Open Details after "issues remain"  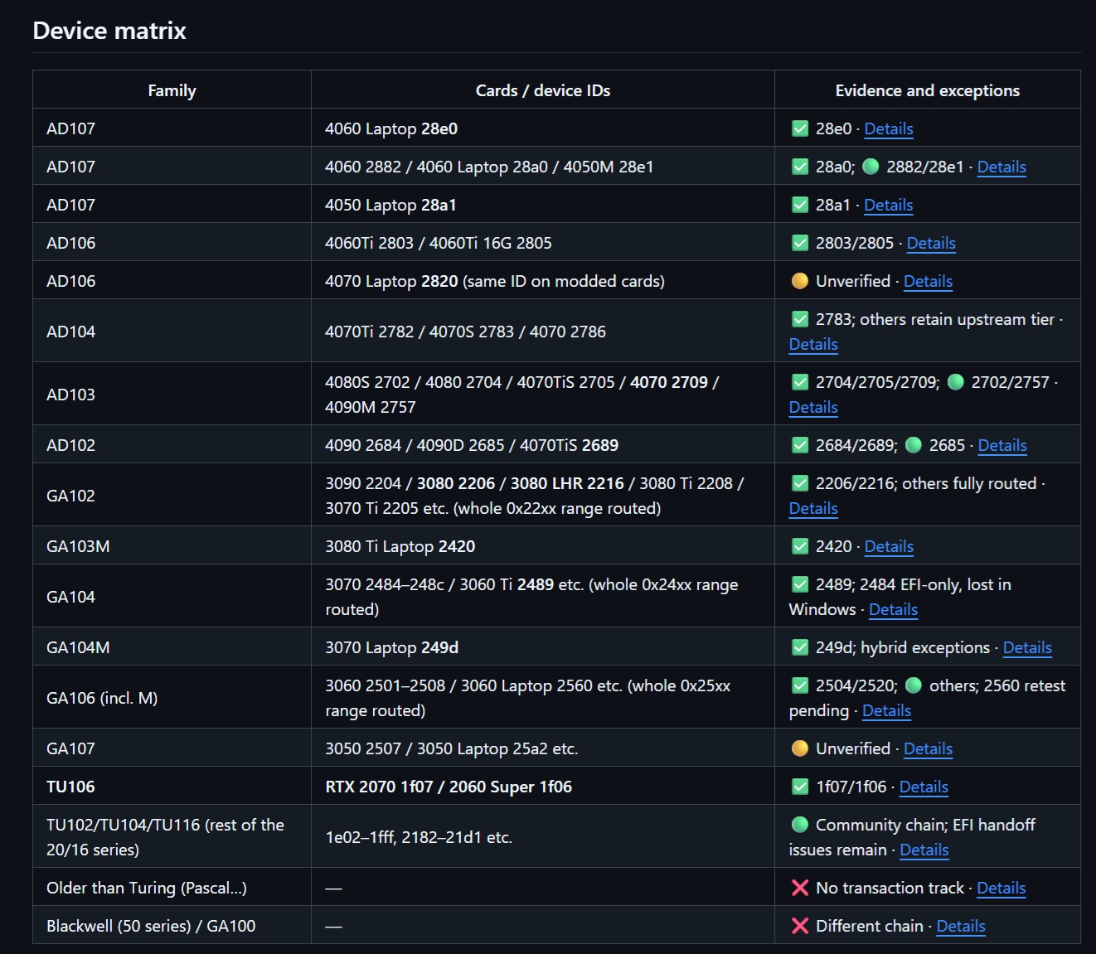click(x=924, y=850)
